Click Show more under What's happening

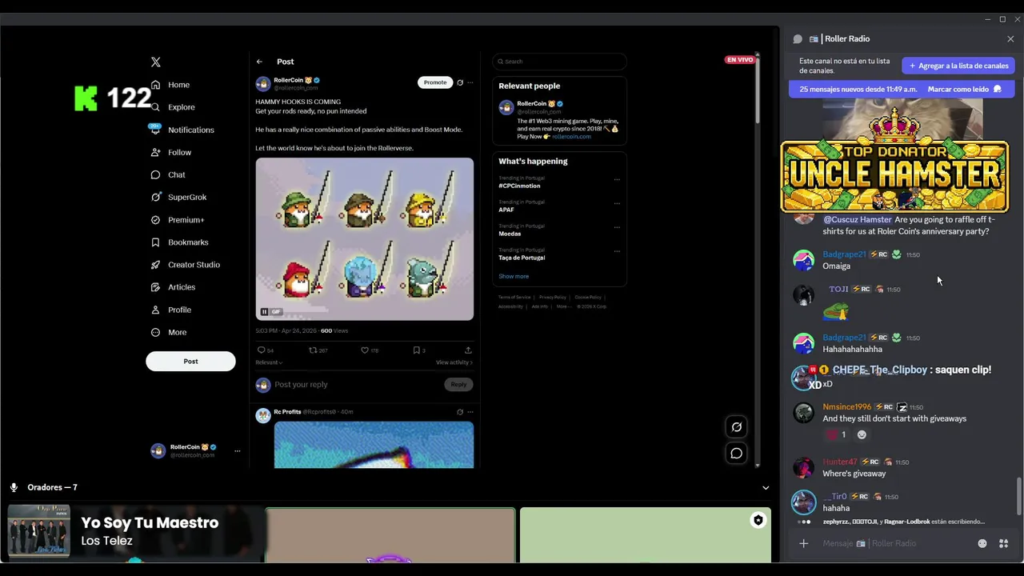[514, 277]
